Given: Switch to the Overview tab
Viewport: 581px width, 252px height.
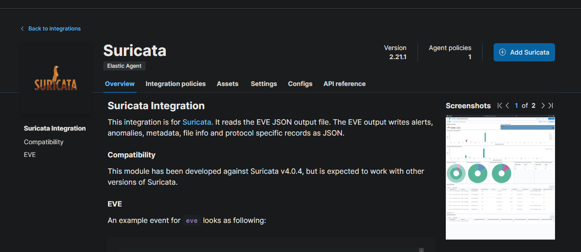Looking at the screenshot, I should click(x=120, y=84).
